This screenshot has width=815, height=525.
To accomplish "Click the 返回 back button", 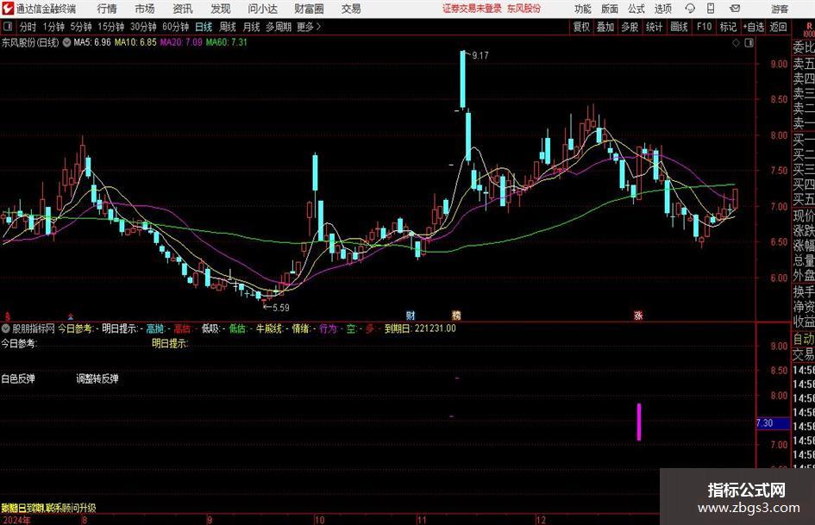I will (x=778, y=27).
